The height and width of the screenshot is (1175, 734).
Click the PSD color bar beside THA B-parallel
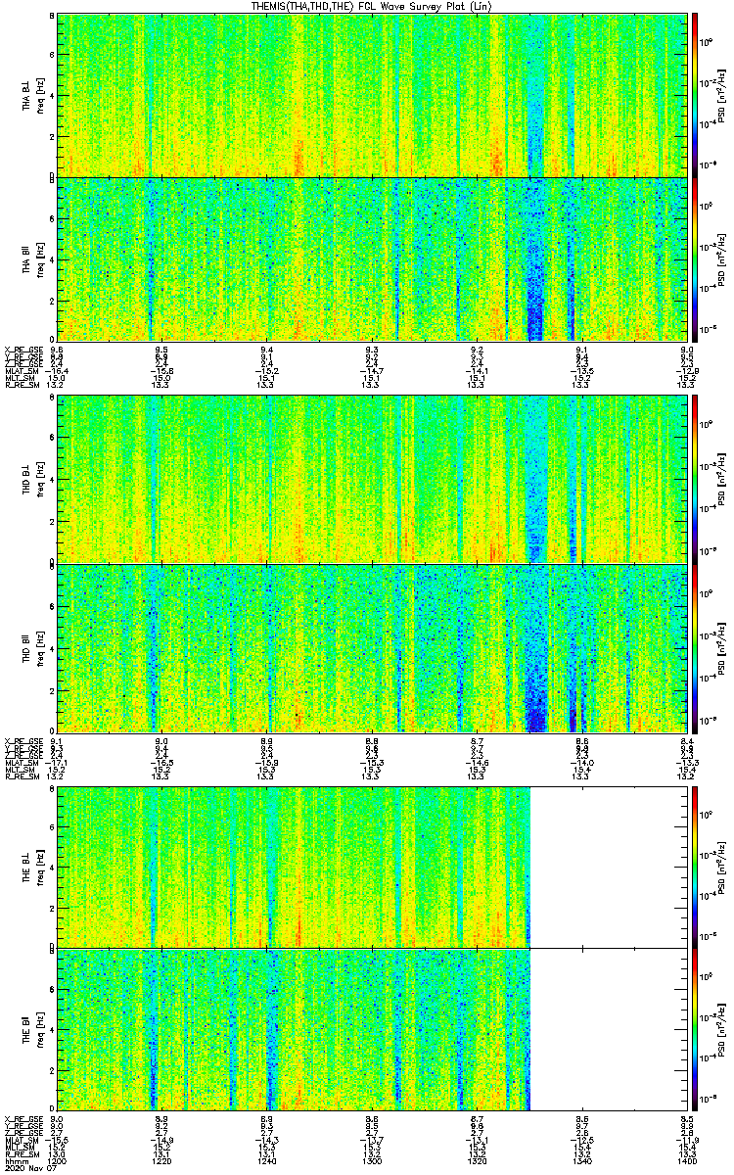tap(695, 258)
